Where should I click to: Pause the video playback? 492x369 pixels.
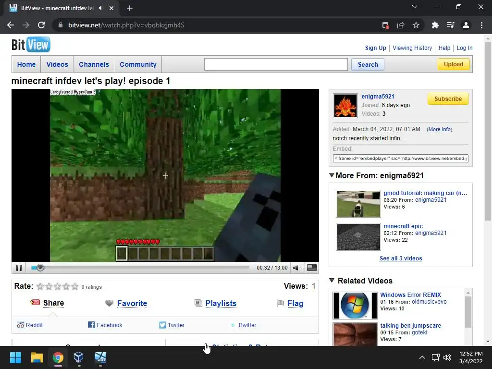pyautogui.click(x=19, y=268)
